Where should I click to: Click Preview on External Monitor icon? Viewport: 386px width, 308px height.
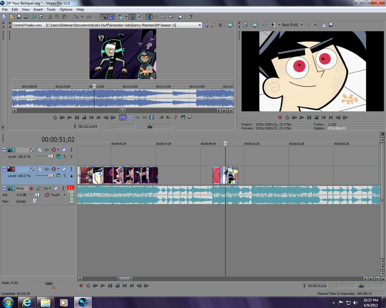255,25
